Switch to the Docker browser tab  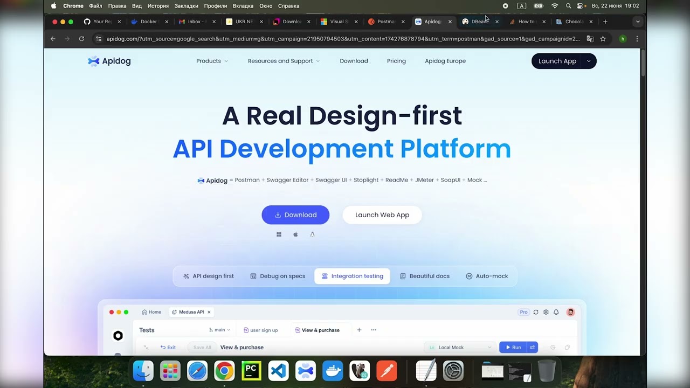tap(148, 22)
